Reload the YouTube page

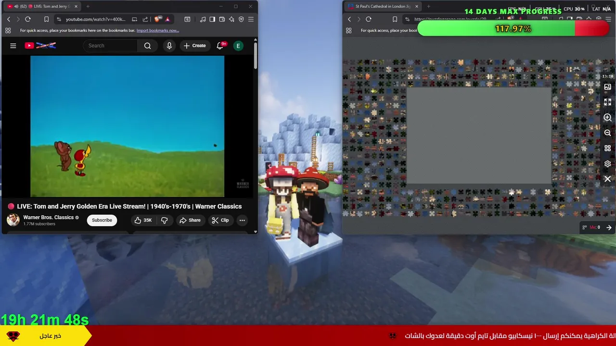pos(28,19)
